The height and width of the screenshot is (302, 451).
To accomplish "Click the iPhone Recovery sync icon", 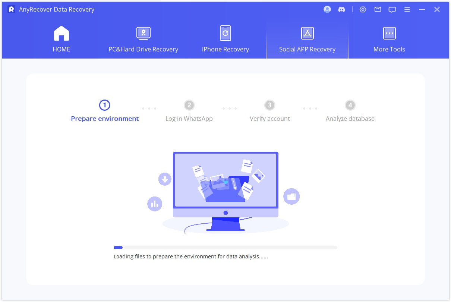I will [x=225, y=33].
